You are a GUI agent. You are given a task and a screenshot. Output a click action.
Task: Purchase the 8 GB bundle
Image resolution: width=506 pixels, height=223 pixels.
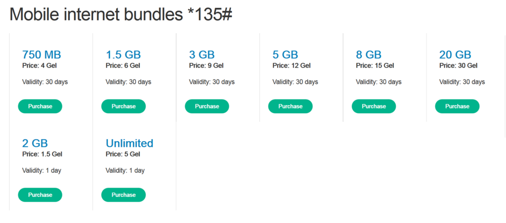click(x=374, y=107)
